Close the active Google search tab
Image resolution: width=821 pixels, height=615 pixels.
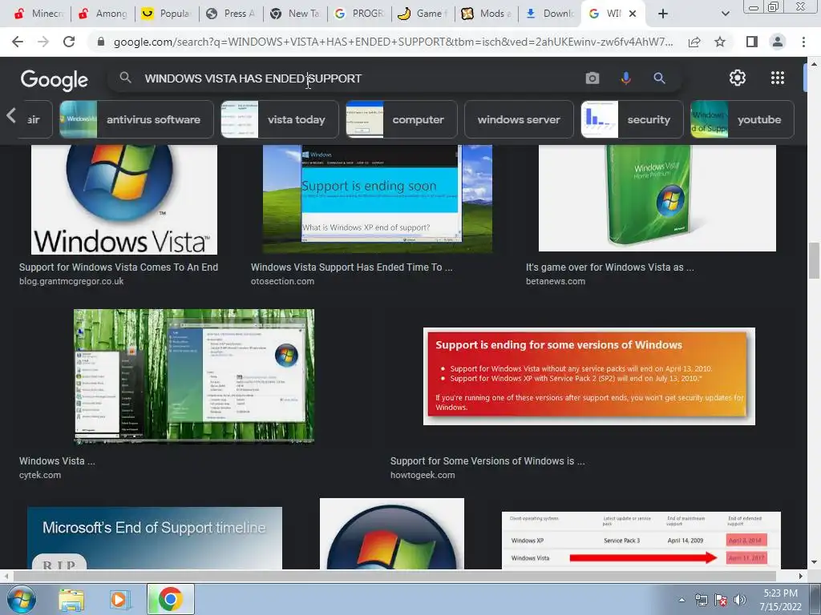[x=633, y=14]
